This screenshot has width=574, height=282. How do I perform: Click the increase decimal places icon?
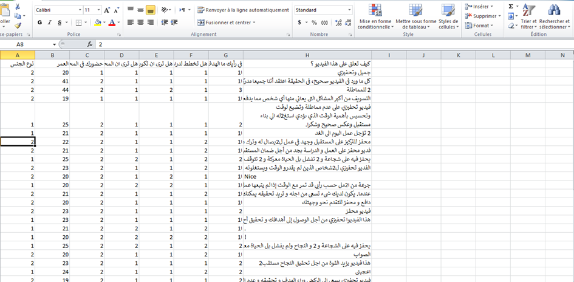(x=337, y=22)
